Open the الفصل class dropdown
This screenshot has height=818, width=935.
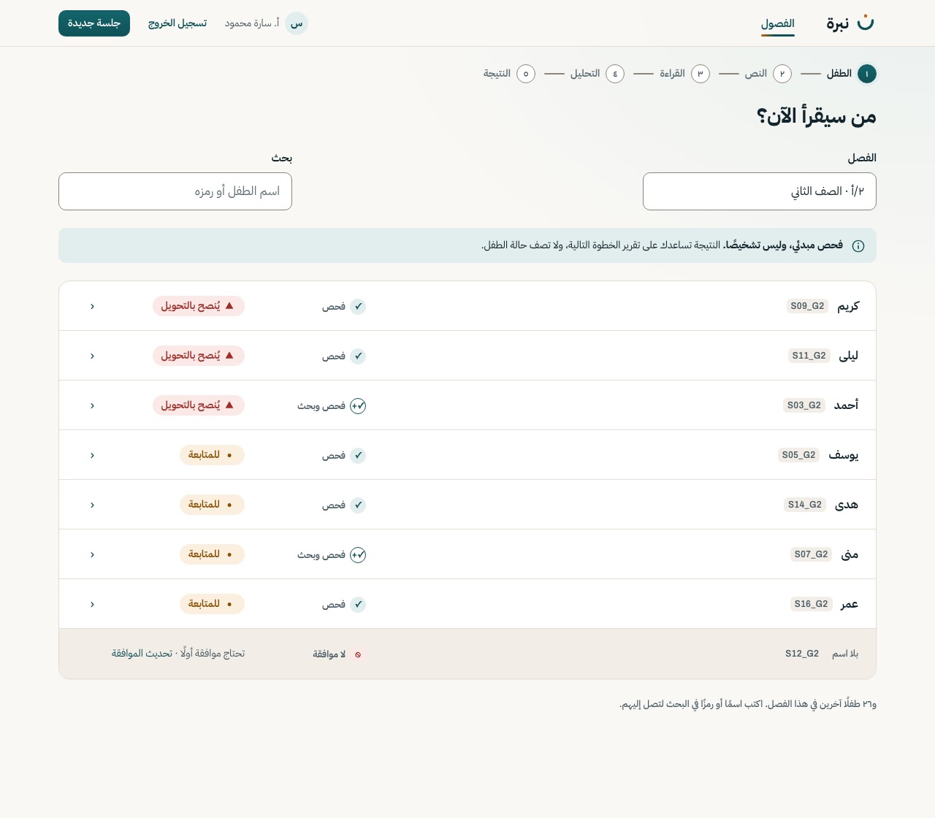[x=760, y=191]
